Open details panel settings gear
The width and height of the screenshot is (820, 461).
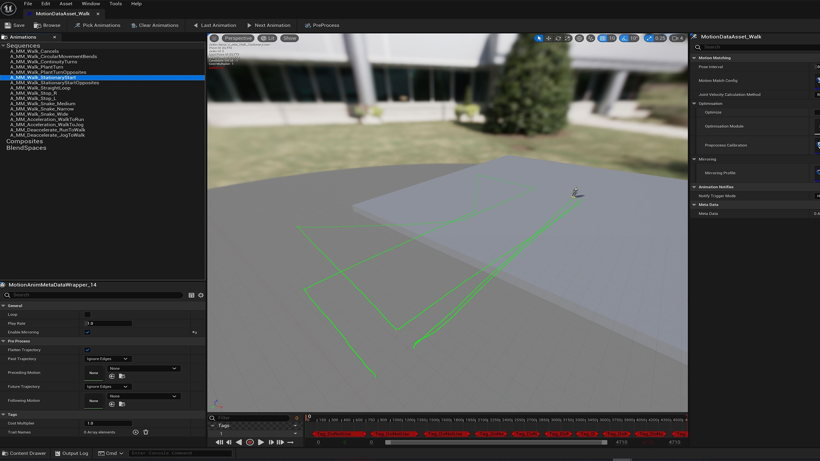pyautogui.click(x=201, y=295)
